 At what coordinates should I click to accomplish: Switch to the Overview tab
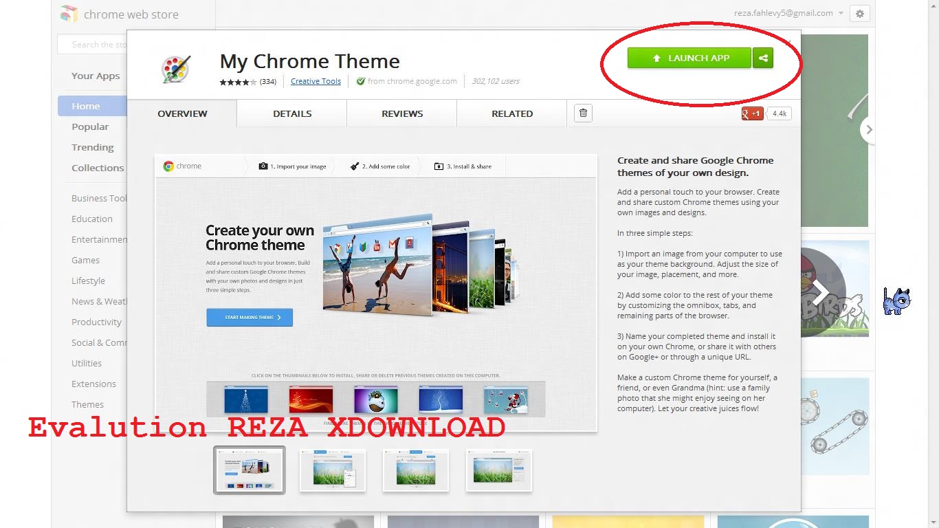[182, 113]
